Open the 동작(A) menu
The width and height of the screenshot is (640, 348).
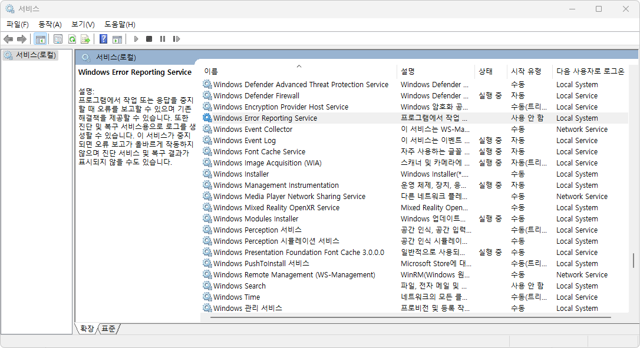pos(50,25)
